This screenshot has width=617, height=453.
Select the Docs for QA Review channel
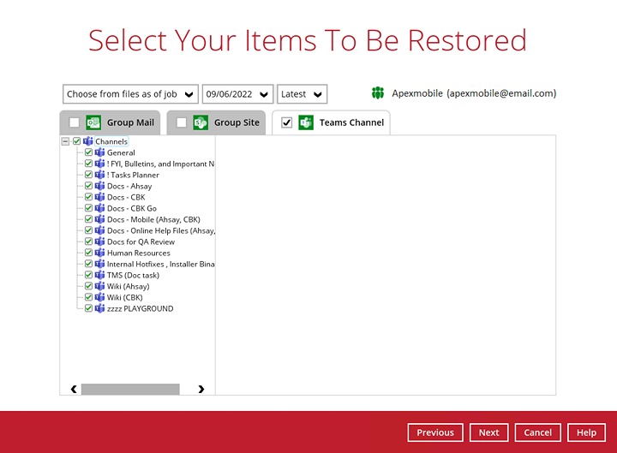pos(141,241)
